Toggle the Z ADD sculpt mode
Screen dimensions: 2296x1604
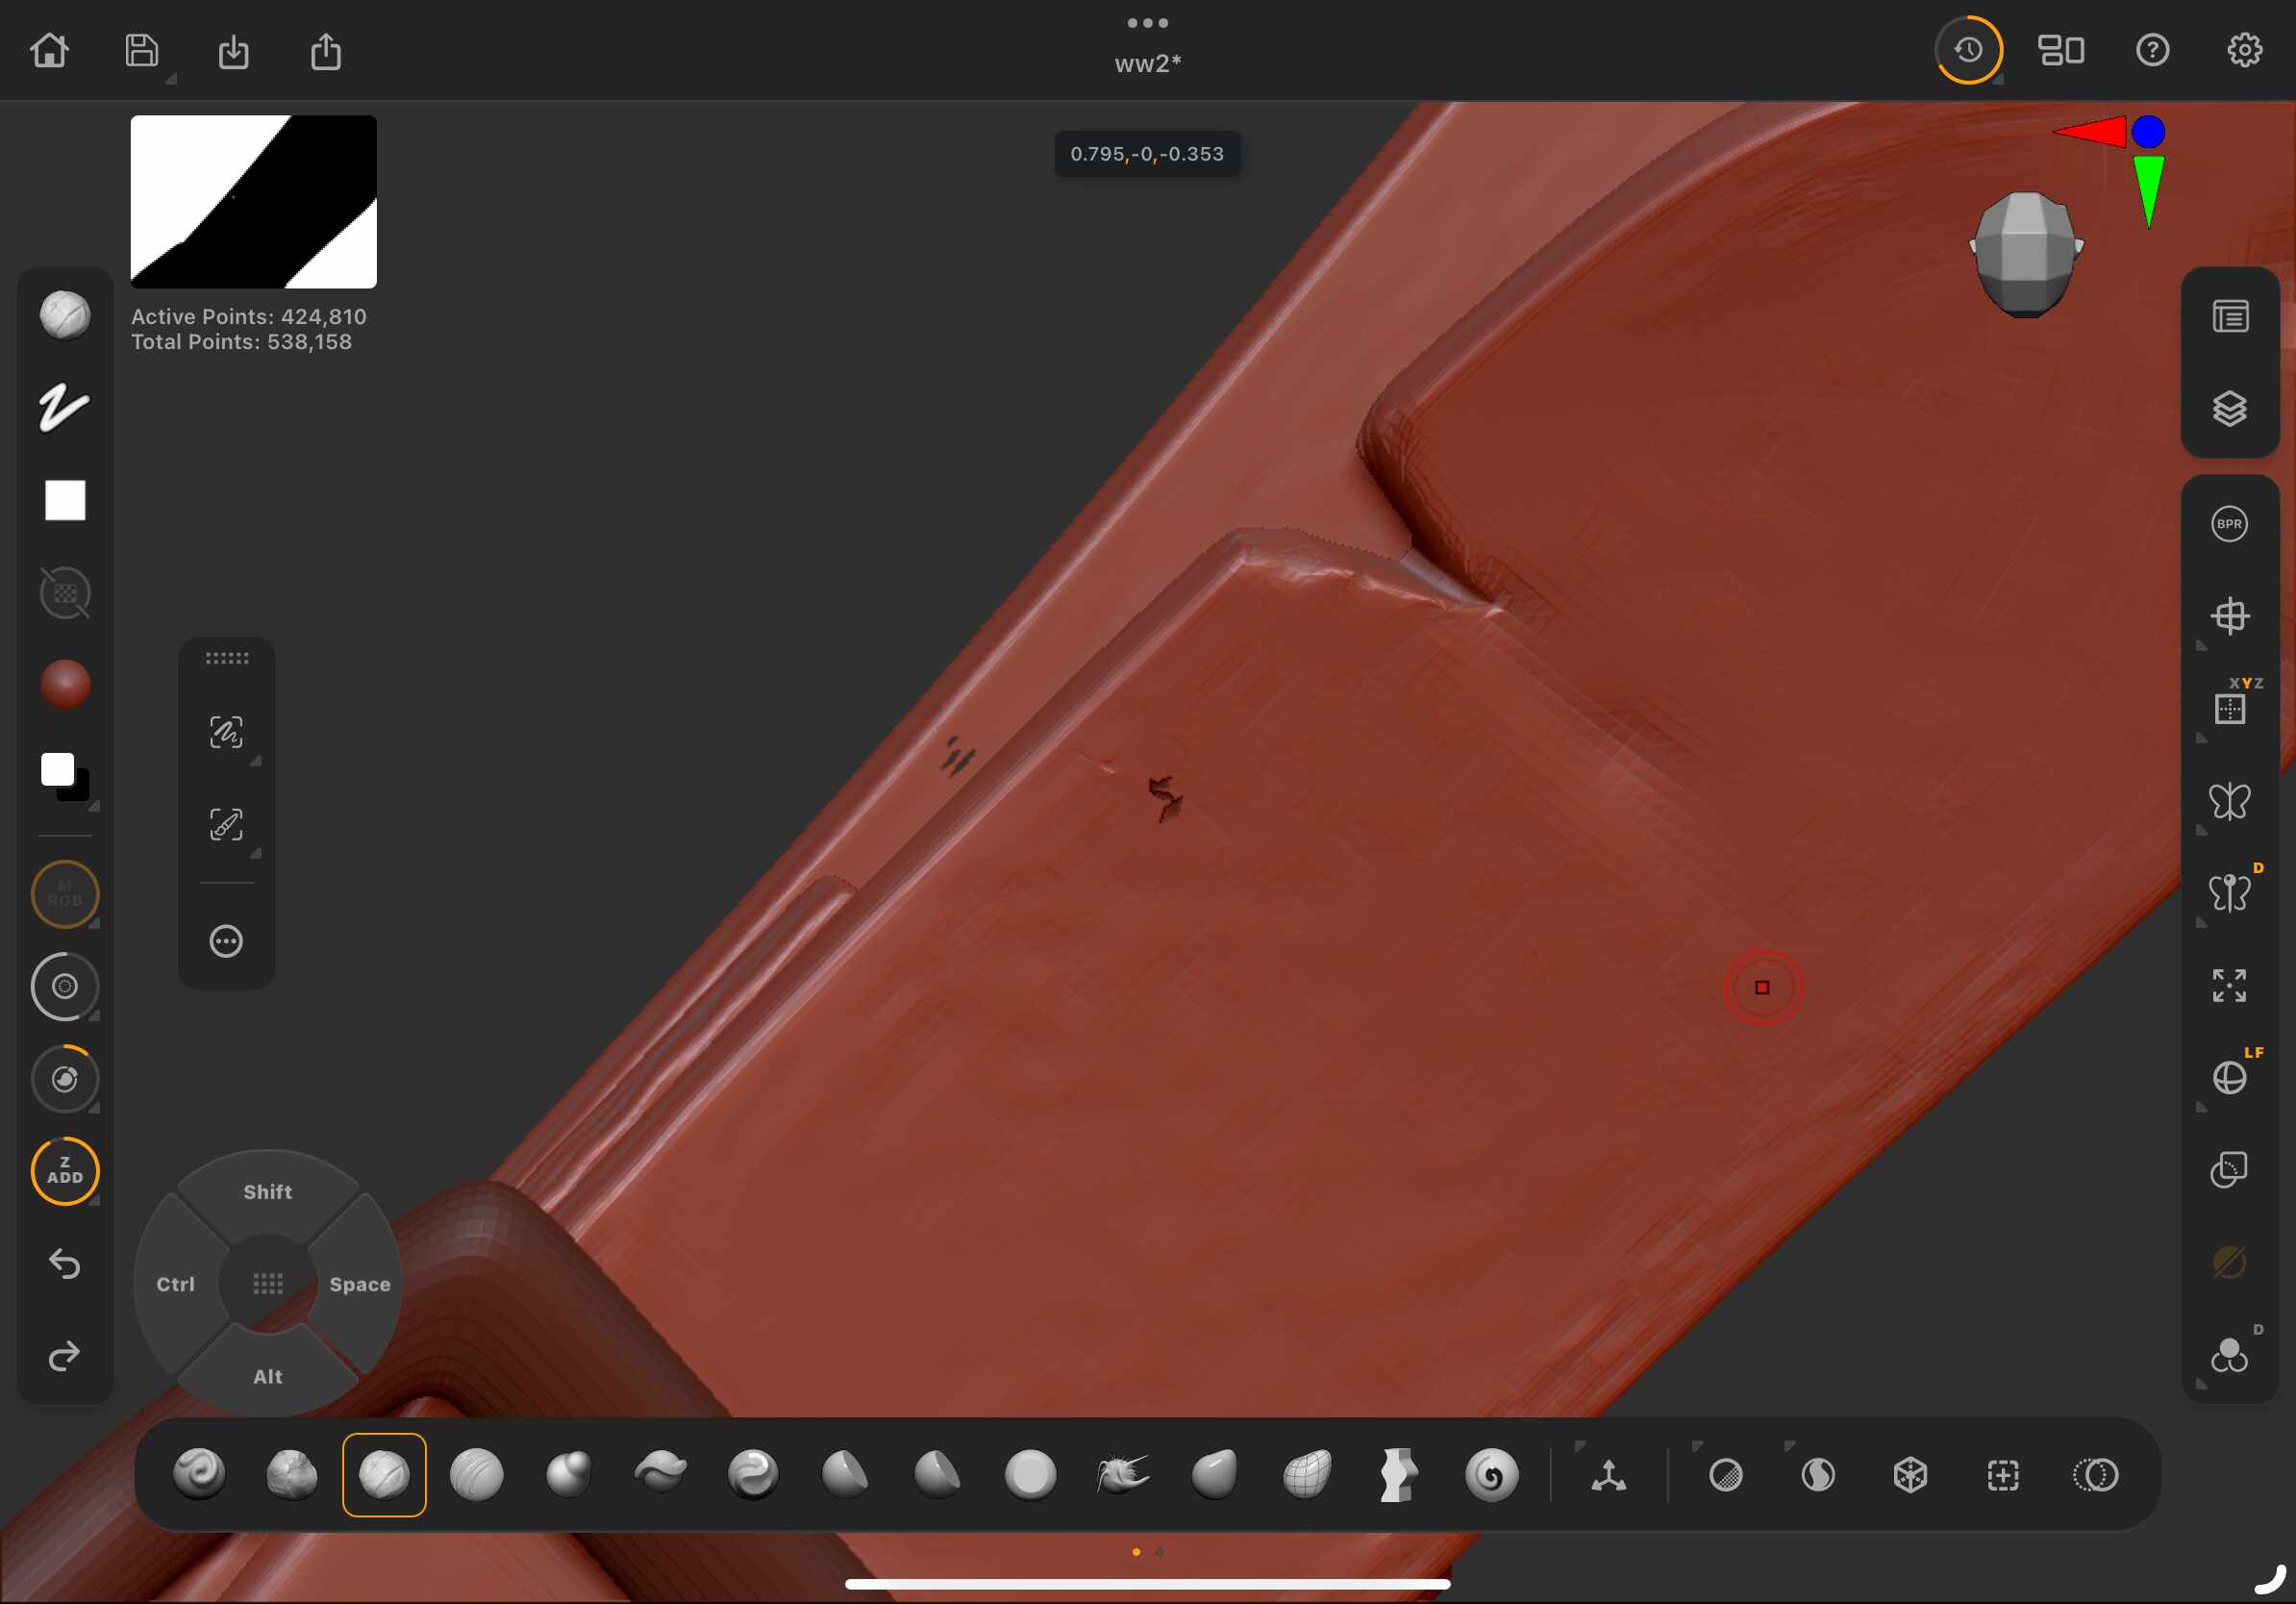click(64, 1170)
